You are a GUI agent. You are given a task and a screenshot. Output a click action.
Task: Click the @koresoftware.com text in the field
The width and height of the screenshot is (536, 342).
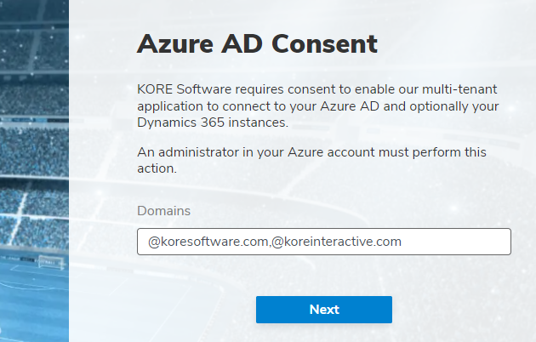(x=208, y=242)
